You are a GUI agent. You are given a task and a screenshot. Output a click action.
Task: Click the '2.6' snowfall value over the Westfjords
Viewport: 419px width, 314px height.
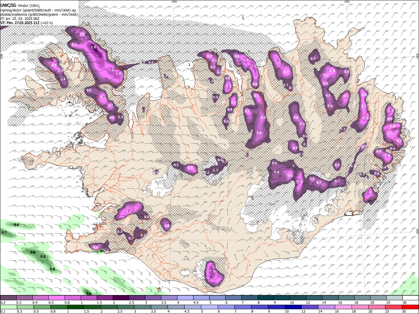point(93,47)
